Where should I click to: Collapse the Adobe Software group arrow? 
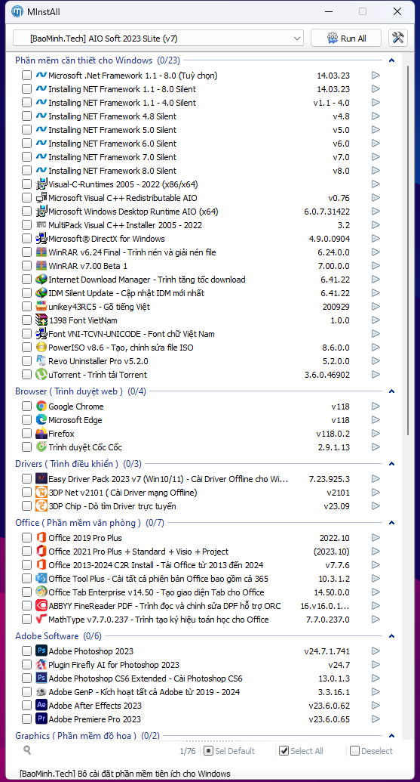coord(391,636)
